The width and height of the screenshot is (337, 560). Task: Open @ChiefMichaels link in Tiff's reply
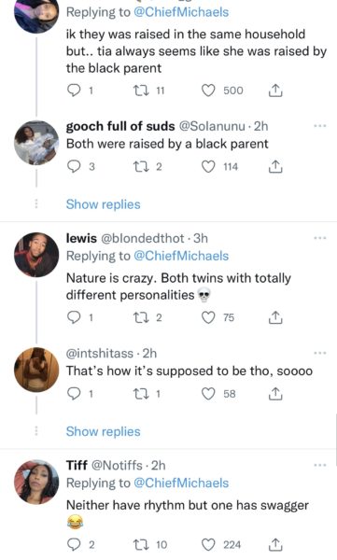(x=181, y=483)
